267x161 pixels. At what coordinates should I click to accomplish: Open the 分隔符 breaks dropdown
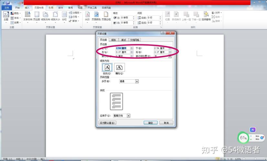75,13
